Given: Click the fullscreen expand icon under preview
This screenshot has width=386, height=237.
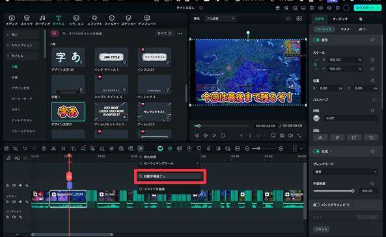Looking at the screenshot, I should pyautogui.click(x=299, y=135).
